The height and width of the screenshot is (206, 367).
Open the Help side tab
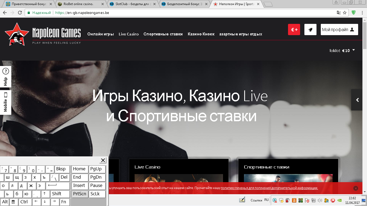pos(5,77)
